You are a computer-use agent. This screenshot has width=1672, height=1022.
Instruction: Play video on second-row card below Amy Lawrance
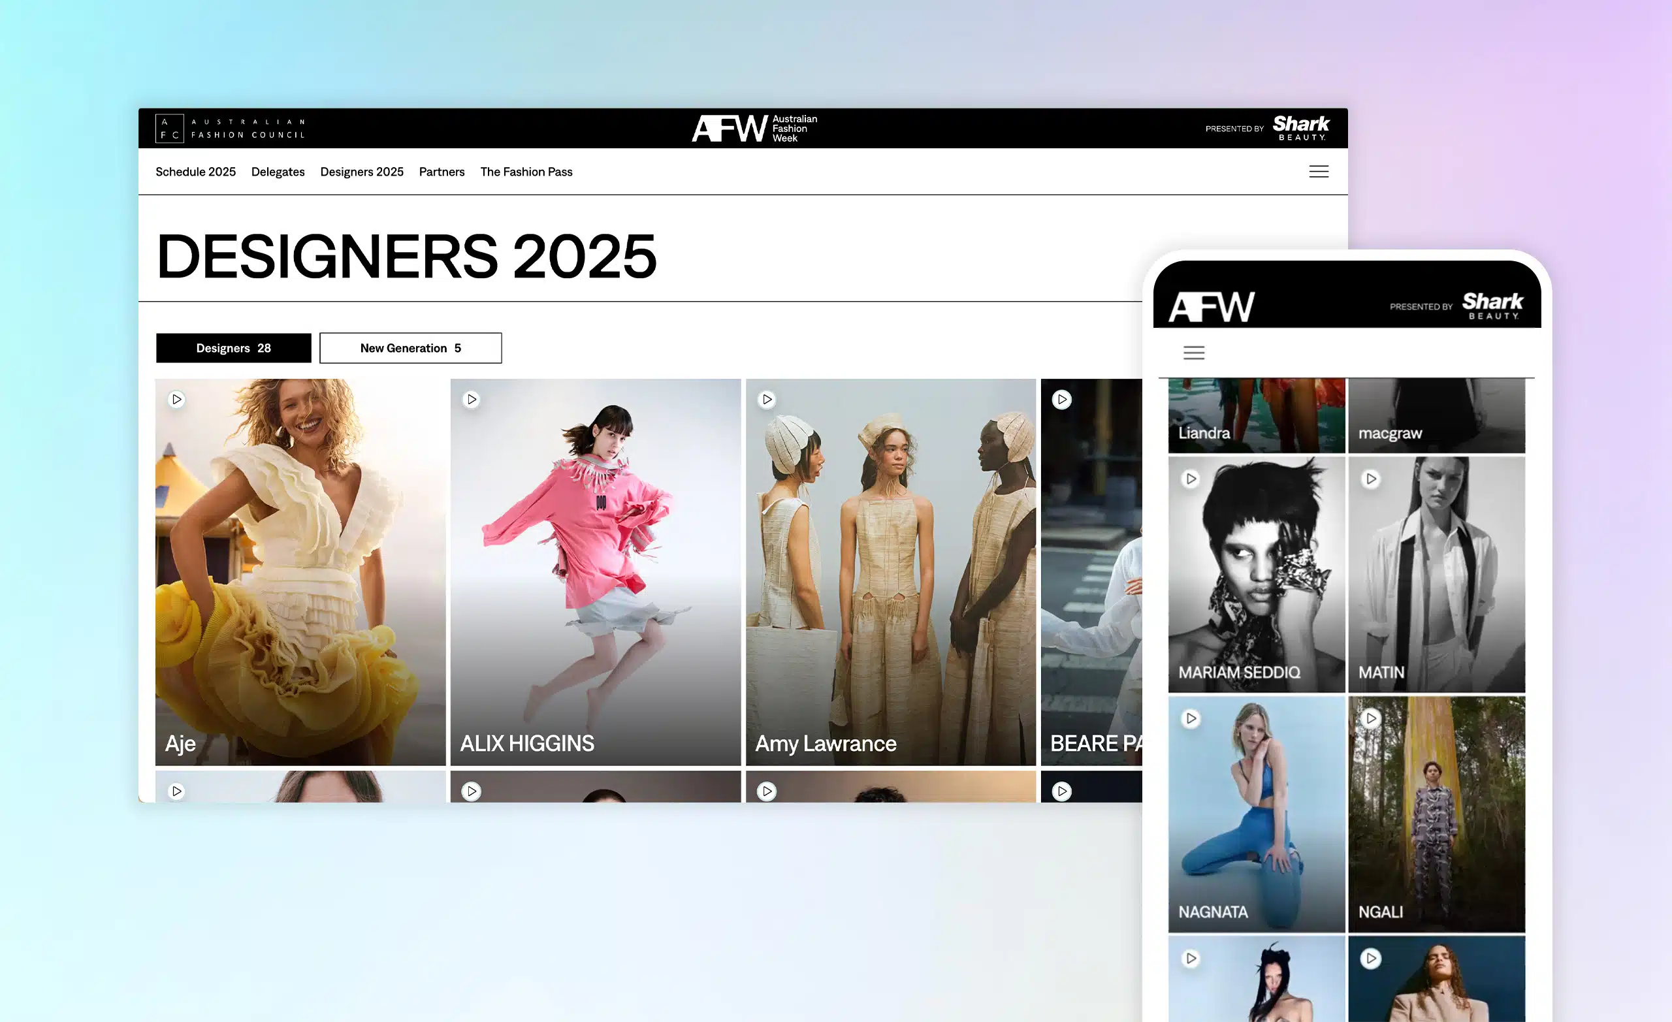(767, 791)
